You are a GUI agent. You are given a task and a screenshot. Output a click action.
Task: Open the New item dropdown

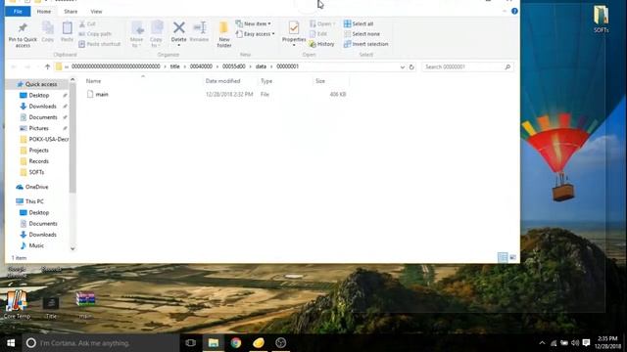(254, 23)
